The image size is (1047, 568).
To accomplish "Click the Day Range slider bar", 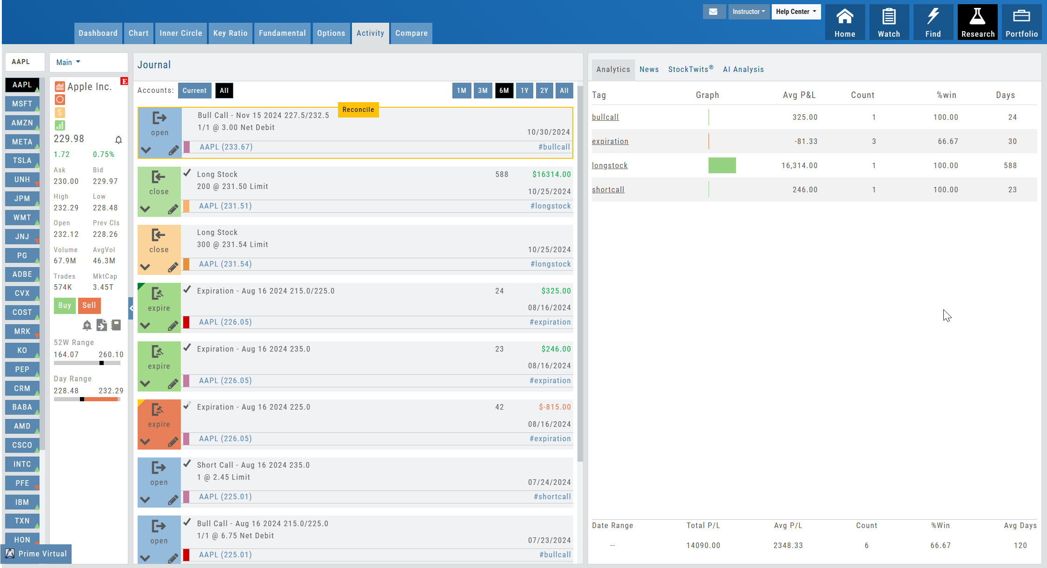I will (x=87, y=399).
